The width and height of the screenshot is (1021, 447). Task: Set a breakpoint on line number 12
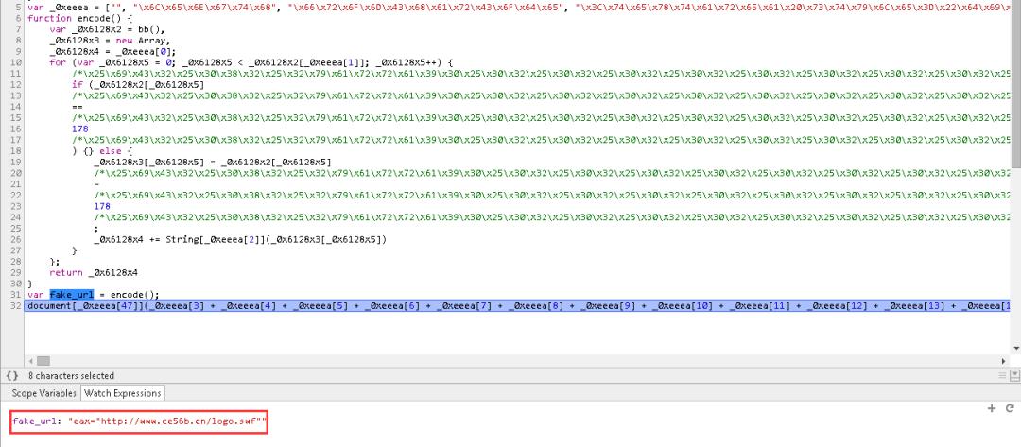[x=17, y=84]
